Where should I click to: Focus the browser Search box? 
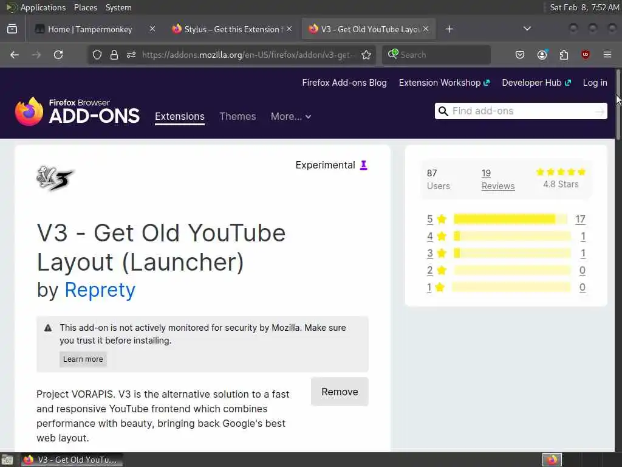[436, 55]
